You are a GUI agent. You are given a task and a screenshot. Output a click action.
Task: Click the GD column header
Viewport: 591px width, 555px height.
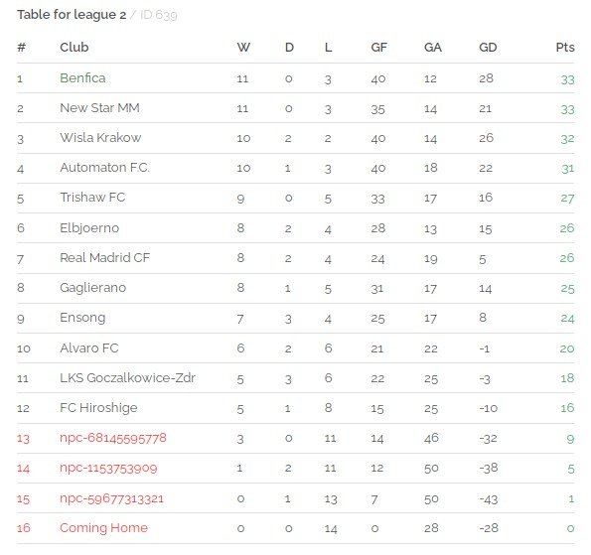tap(488, 48)
